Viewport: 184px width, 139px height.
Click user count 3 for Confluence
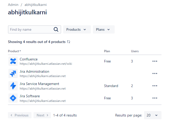132,61
